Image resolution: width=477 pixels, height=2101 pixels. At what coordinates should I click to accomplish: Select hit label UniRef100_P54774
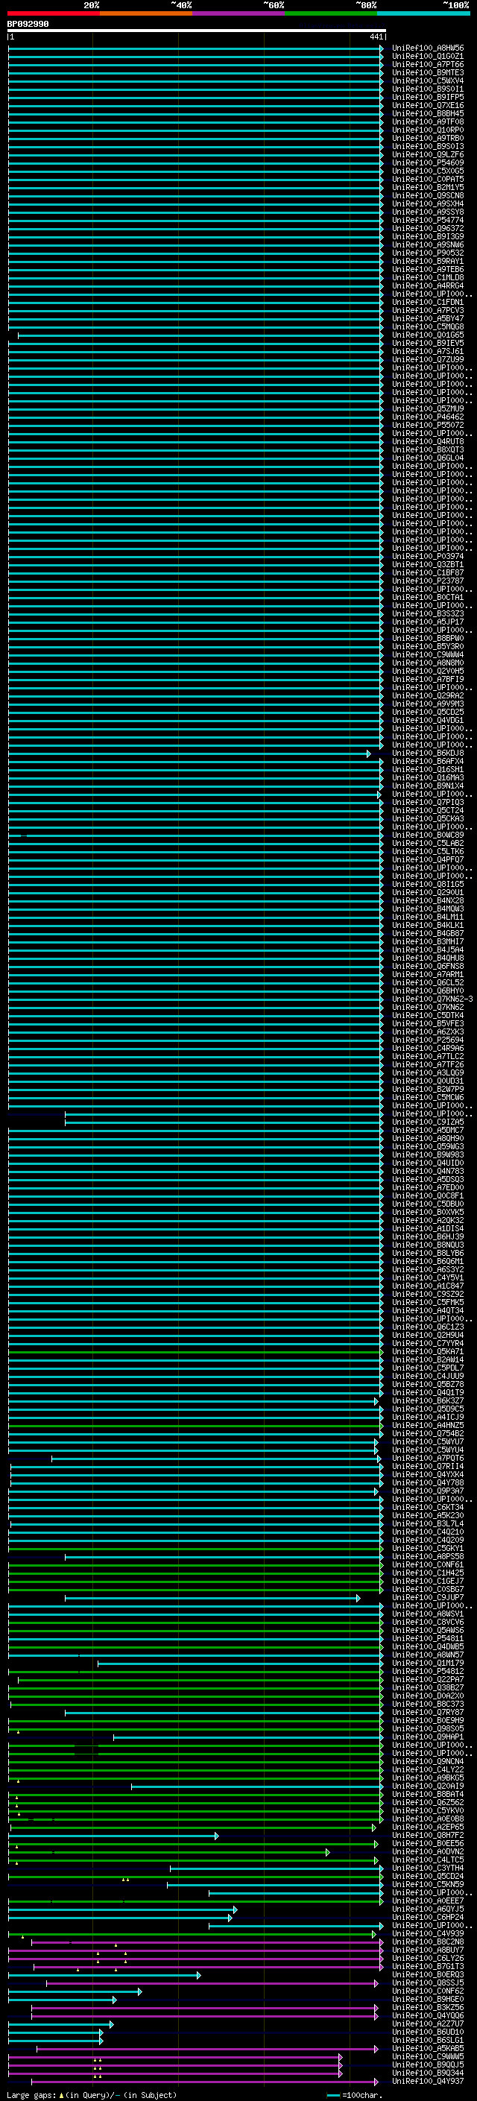click(428, 220)
